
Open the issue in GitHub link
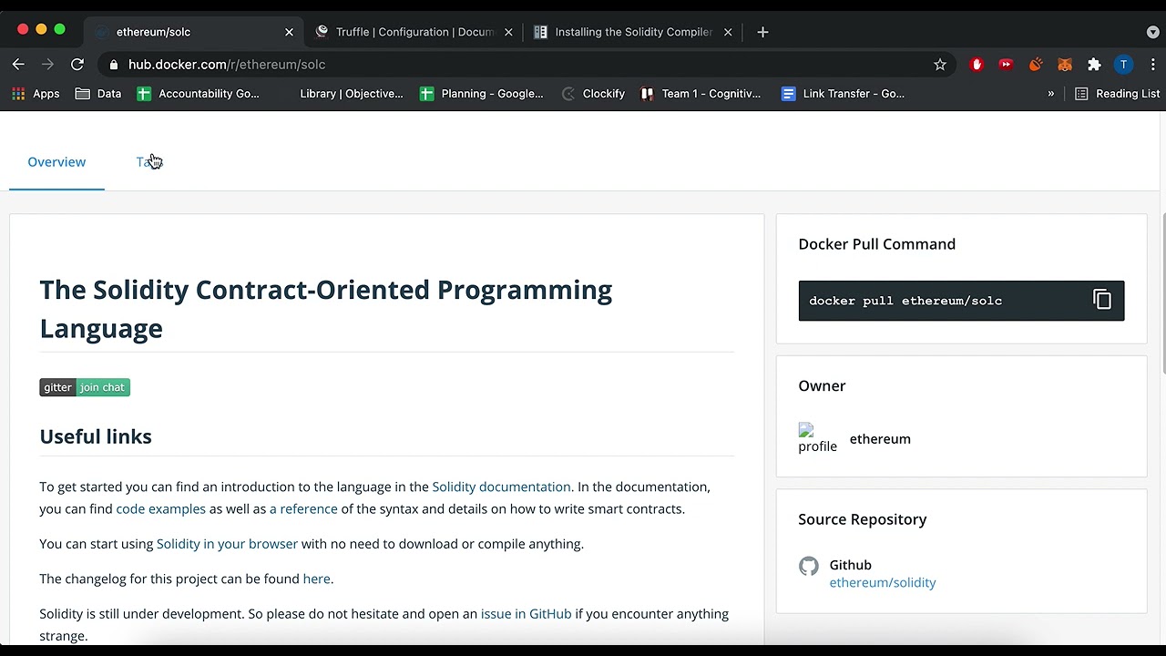point(526,614)
